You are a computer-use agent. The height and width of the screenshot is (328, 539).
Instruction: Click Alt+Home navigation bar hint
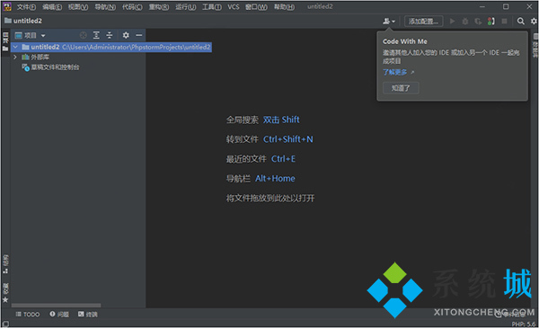pyautogui.click(x=275, y=179)
